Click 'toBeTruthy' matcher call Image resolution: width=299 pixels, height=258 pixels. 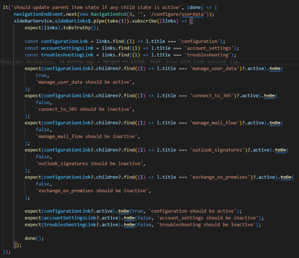point(77,28)
